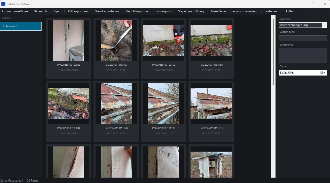This screenshot has width=330, height=183.
Task: Click the status bar text Serie: Fotoserie 1
Action: pyautogui.click(x=12, y=181)
